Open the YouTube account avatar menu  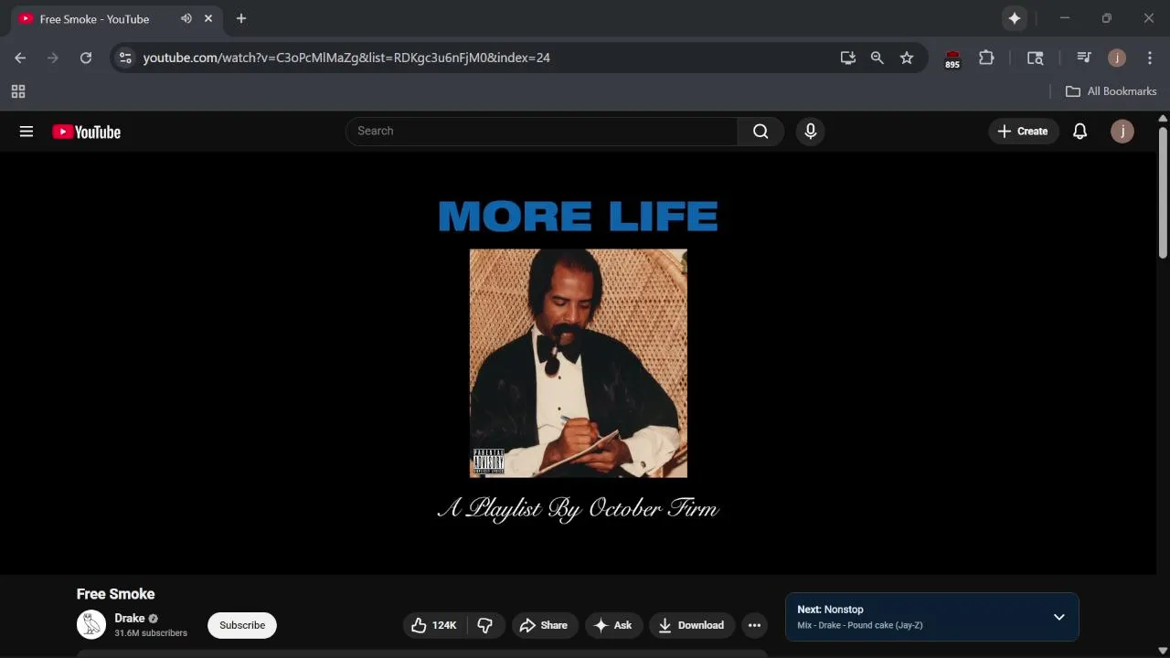point(1122,132)
